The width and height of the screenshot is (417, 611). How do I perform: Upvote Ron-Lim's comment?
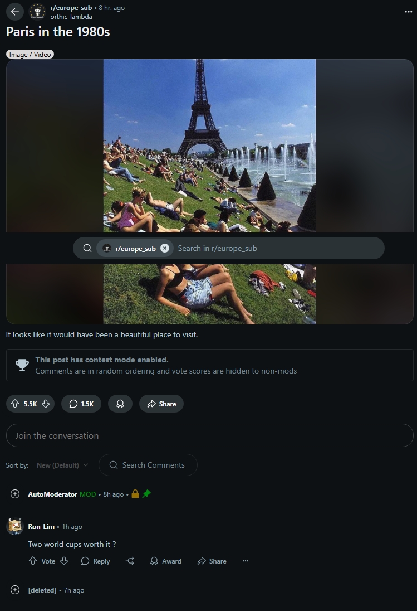point(33,561)
